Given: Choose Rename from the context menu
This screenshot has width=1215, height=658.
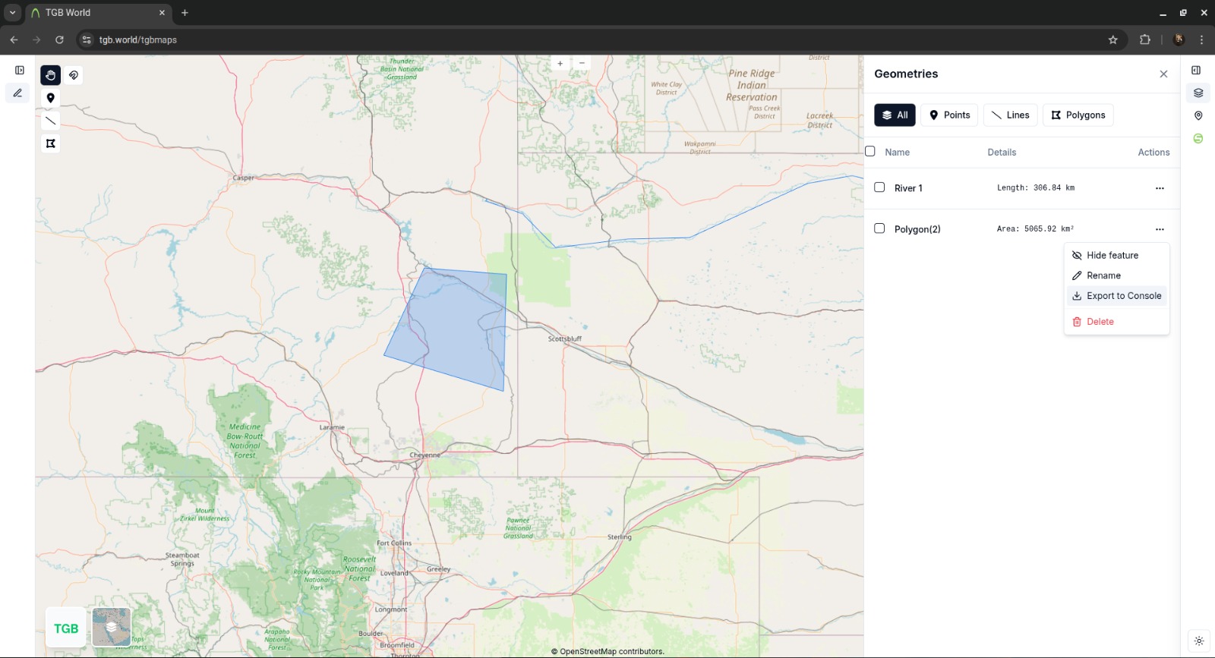Looking at the screenshot, I should point(1103,275).
